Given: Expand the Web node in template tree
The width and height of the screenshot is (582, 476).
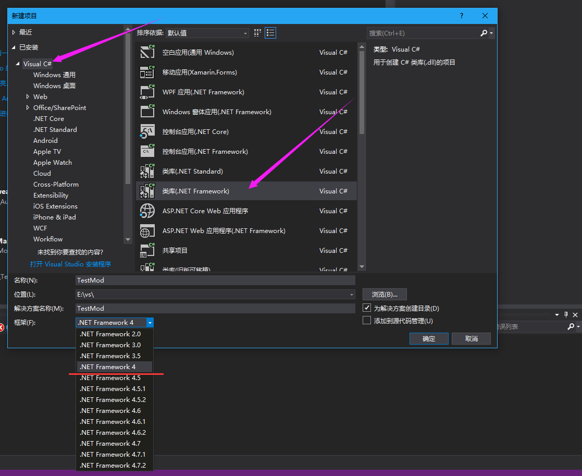Looking at the screenshot, I should pyautogui.click(x=28, y=96).
